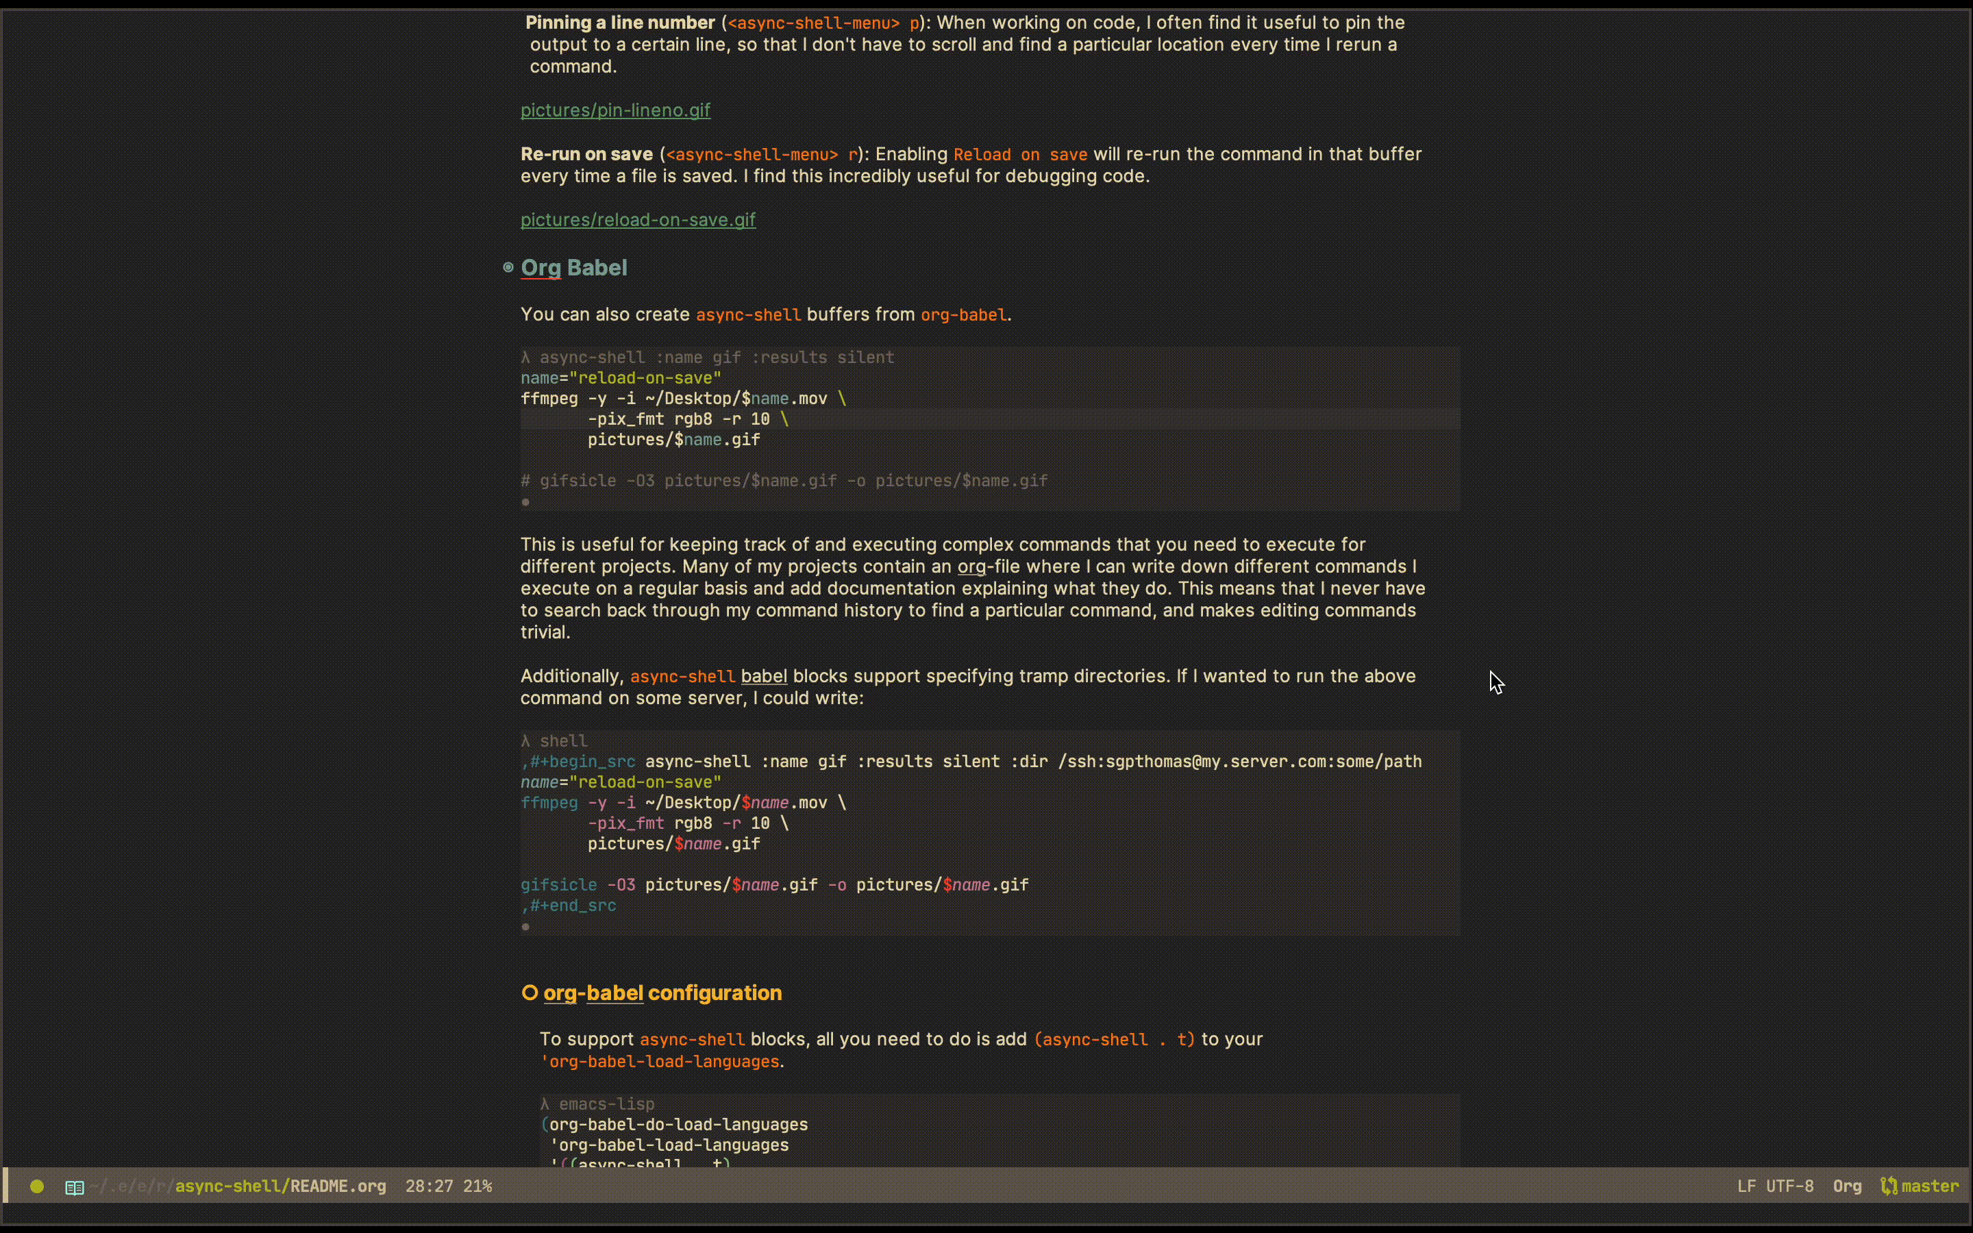1973x1233 pixels.
Task: Click the Org major mode indicator
Action: [x=1847, y=1186]
